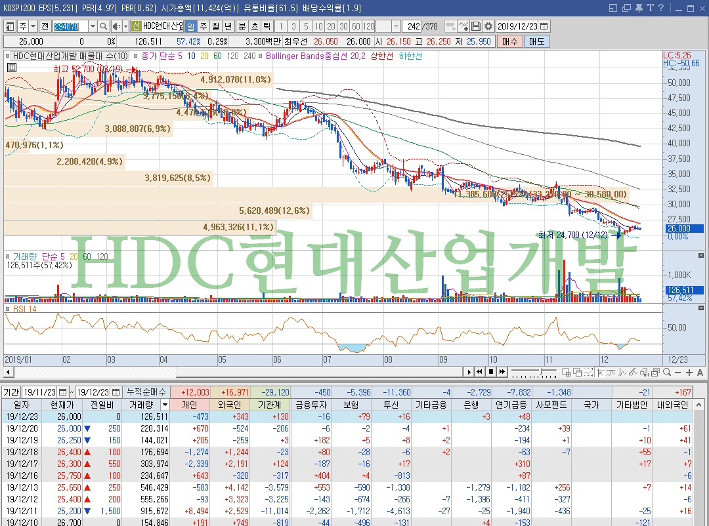Close the RSI panel with x
This screenshot has width=709, height=526.
click(701, 308)
